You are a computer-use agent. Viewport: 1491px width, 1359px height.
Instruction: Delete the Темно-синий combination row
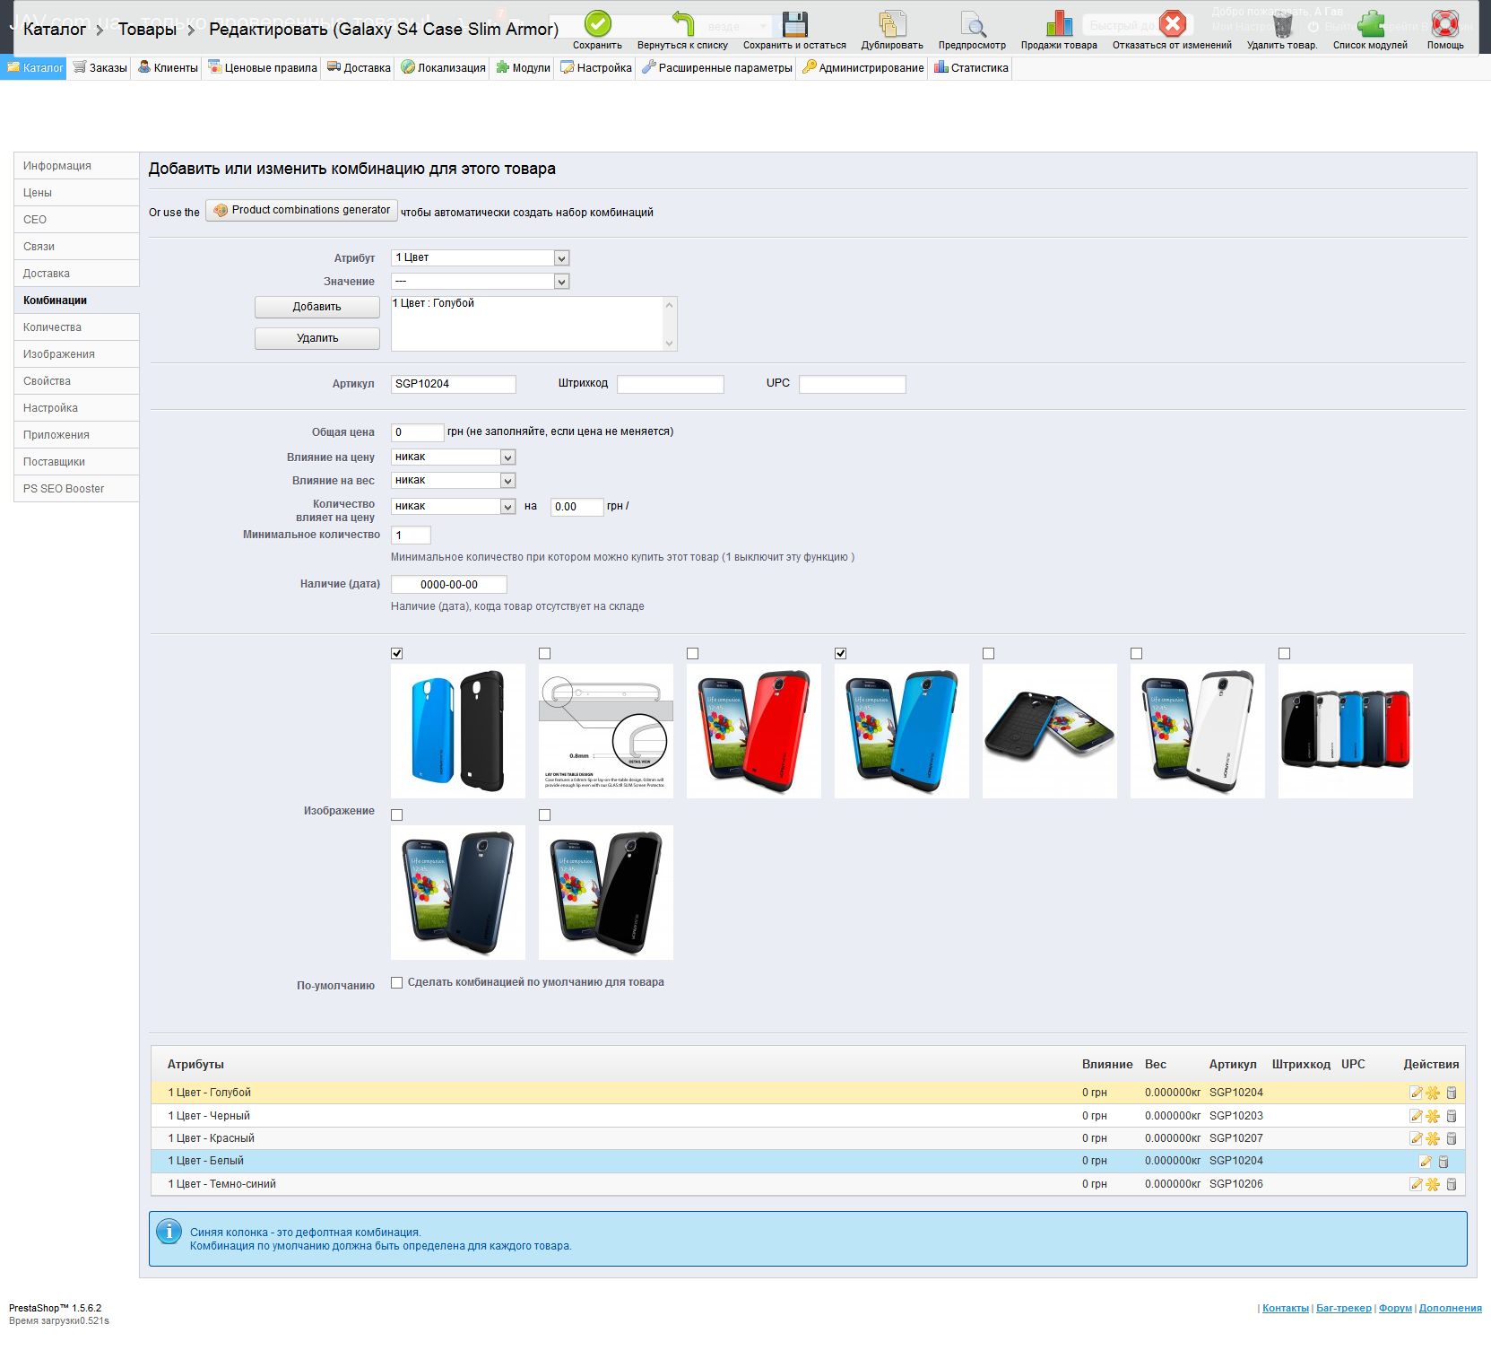(1452, 1184)
